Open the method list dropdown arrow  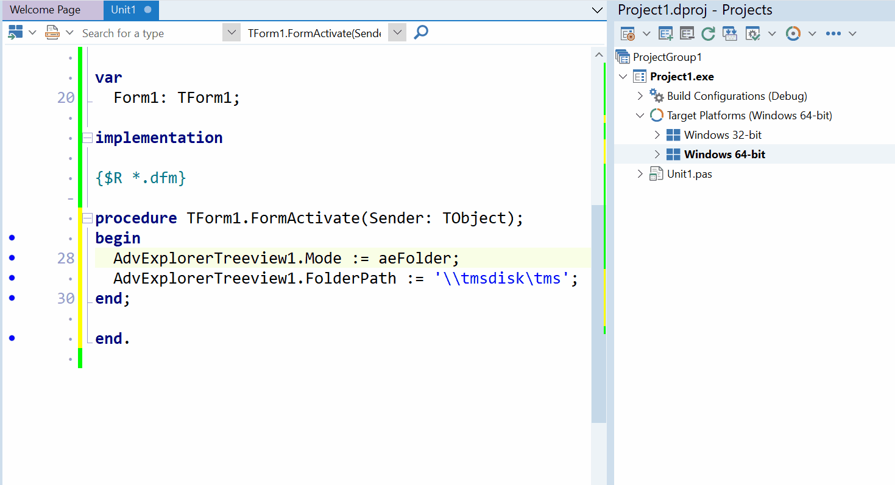click(x=397, y=33)
